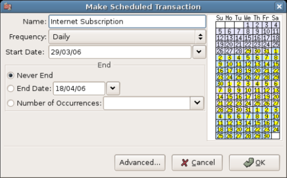Click the Advanced... button
This screenshot has width=287, height=178.
140,163
